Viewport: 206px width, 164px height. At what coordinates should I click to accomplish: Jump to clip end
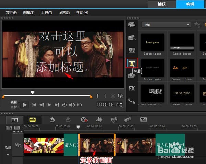[57, 105]
